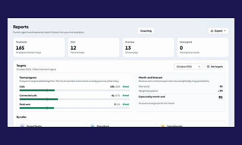Click the Targets section heading

click(21, 66)
